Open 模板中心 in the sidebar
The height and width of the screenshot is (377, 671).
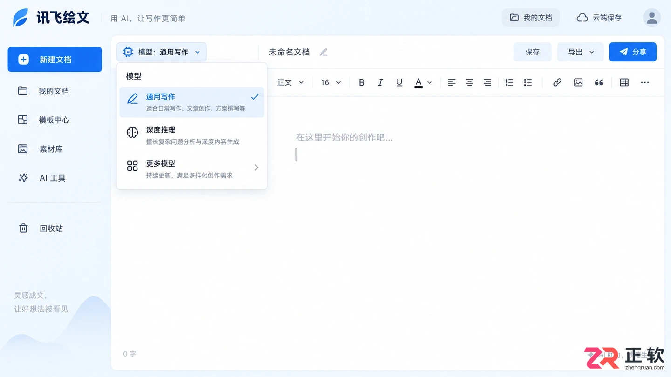(x=55, y=120)
